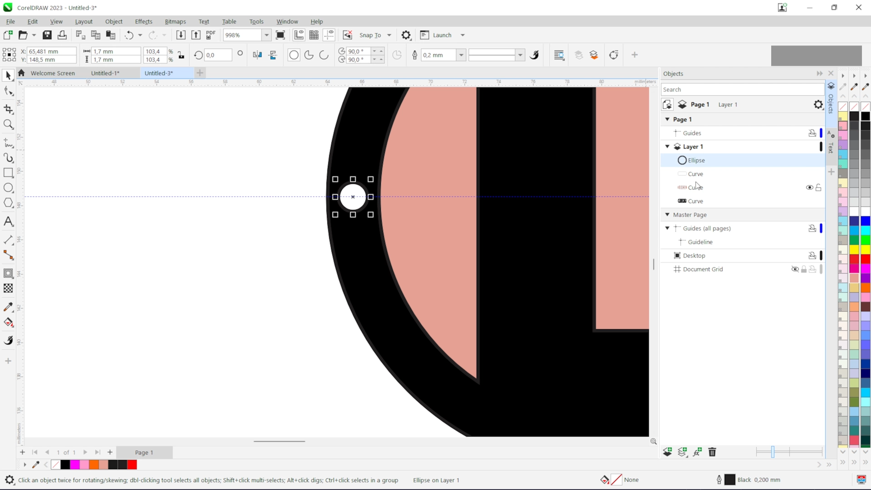Select the Guideline item in Objects list
Viewport: 871px width, 490px height.
[x=742, y=242]
